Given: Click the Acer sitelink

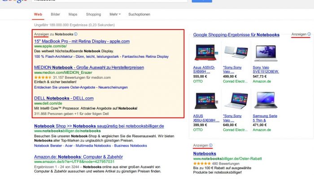Looking at the screenshot, I should pos(69,145).
